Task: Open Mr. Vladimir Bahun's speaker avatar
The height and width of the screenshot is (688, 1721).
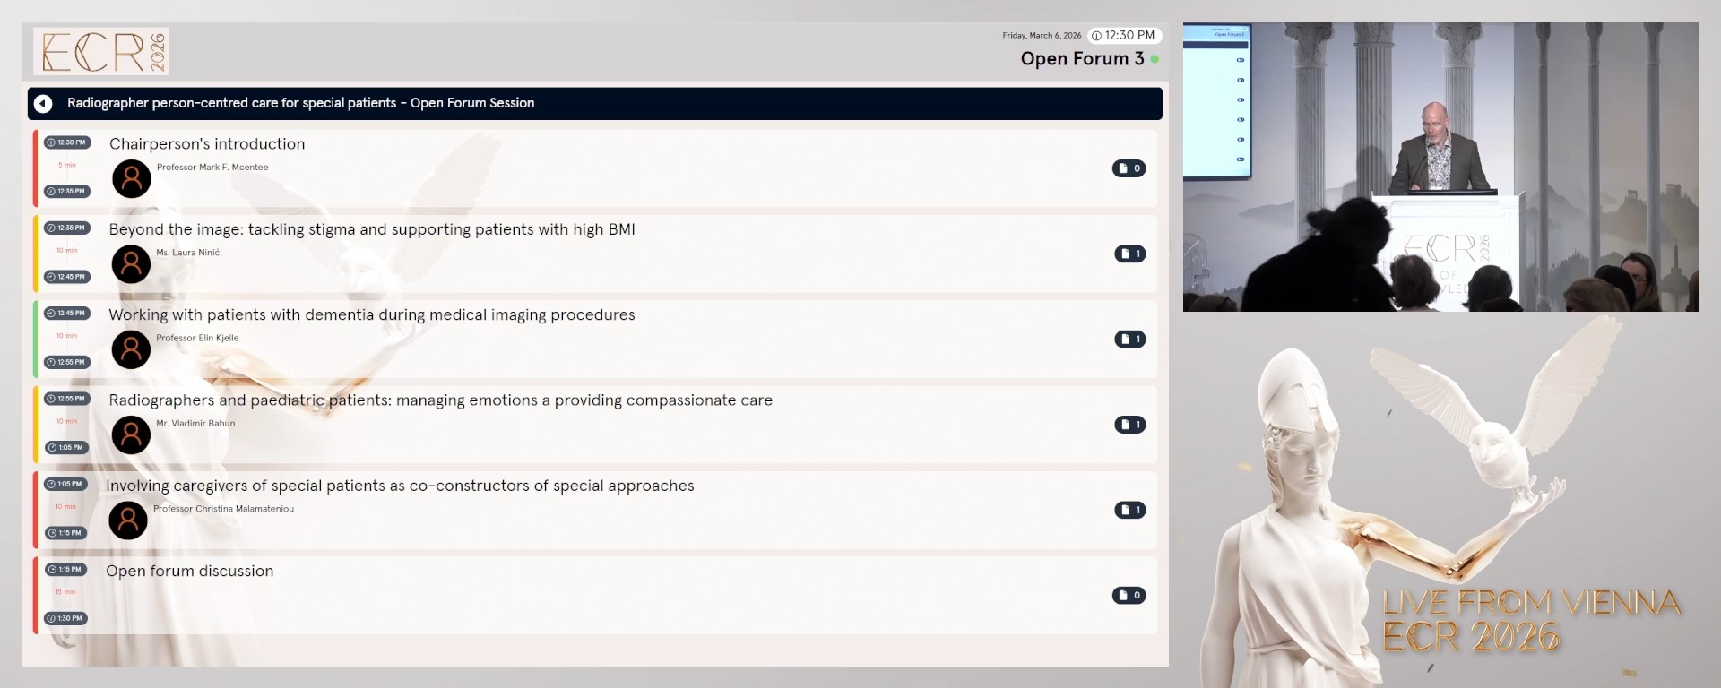Action: 132,434
